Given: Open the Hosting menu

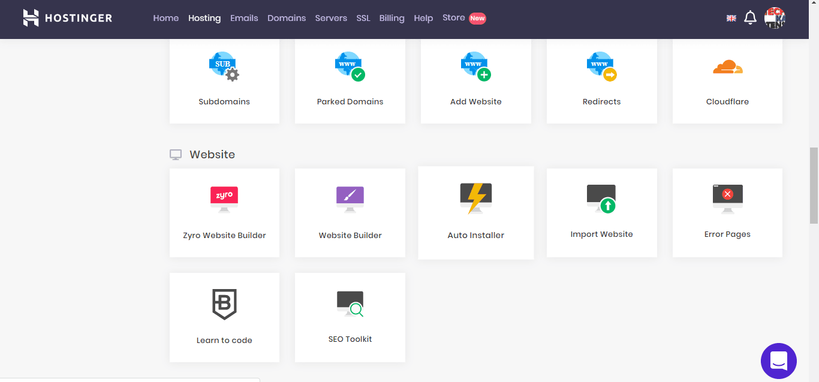Looking at the screenshot, I should (x=204, y=18).
